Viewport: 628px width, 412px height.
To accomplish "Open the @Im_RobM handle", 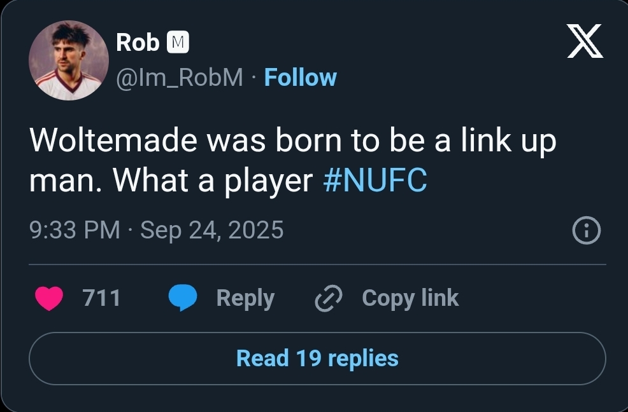I will coord(180,78).
